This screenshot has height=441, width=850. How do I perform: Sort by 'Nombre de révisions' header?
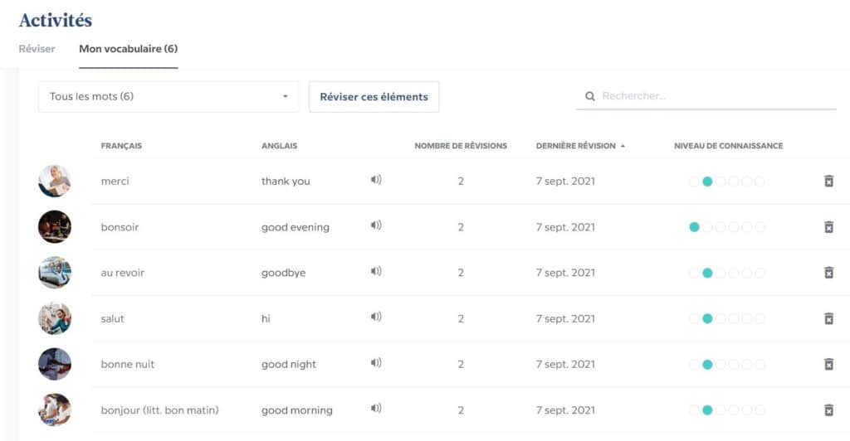point(461,146)
